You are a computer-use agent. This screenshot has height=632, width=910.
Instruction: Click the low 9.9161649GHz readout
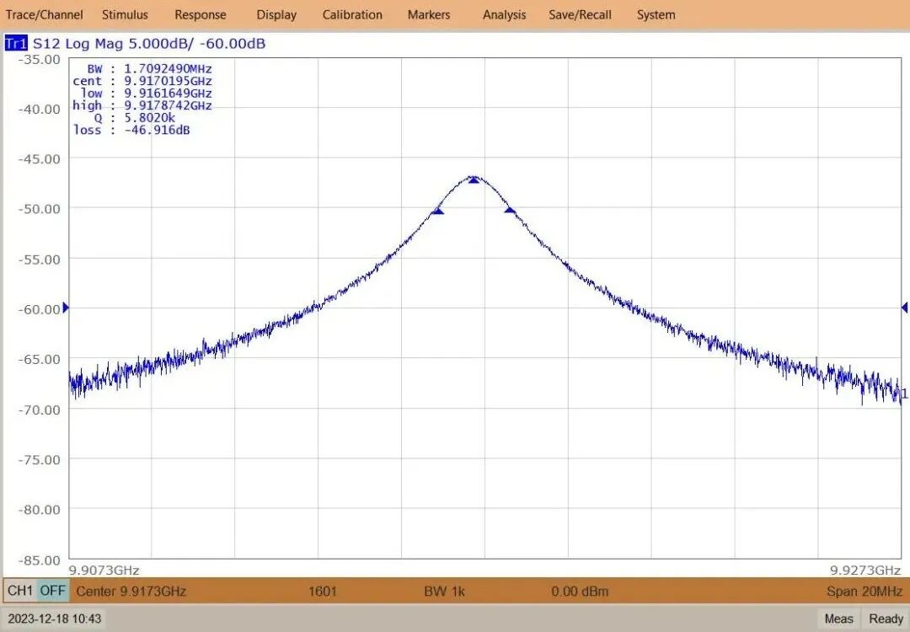(x=146, y=94)
